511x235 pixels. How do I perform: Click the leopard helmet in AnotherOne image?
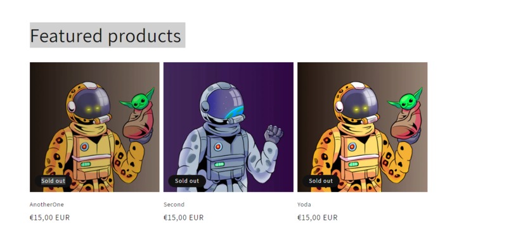click(87, 102)
